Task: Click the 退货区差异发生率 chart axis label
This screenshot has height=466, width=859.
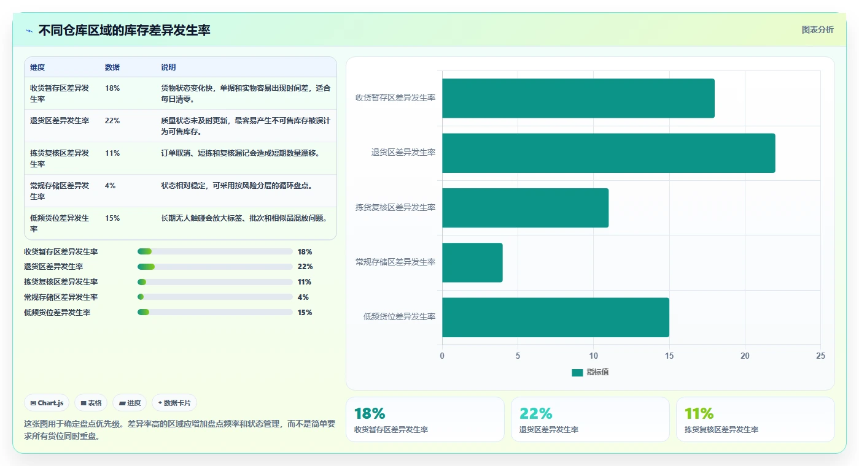Action: tap(403, 153)
